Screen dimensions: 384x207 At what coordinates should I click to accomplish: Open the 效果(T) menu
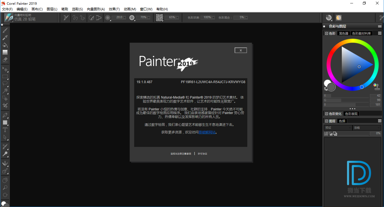[x=114, y=9]
